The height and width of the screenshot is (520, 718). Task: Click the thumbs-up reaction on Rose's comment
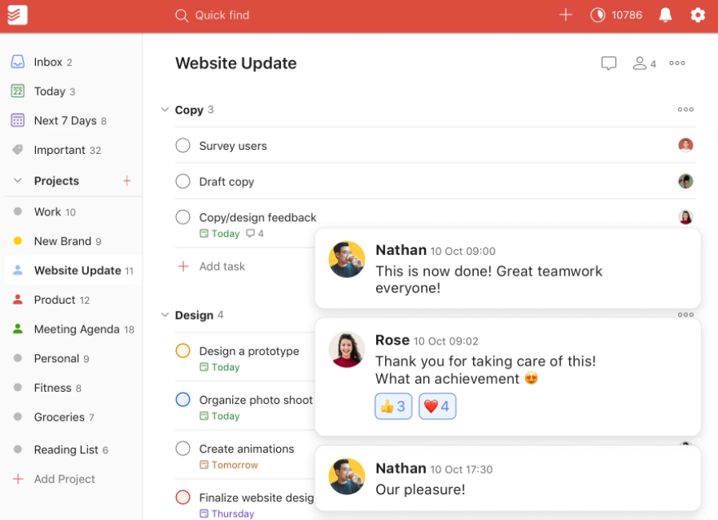coord(393,406)
